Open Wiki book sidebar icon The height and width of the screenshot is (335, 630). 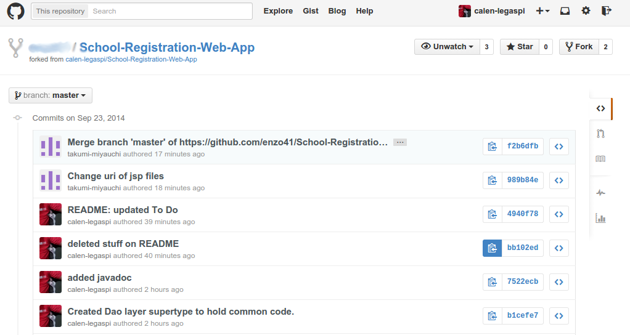point(600,159)
